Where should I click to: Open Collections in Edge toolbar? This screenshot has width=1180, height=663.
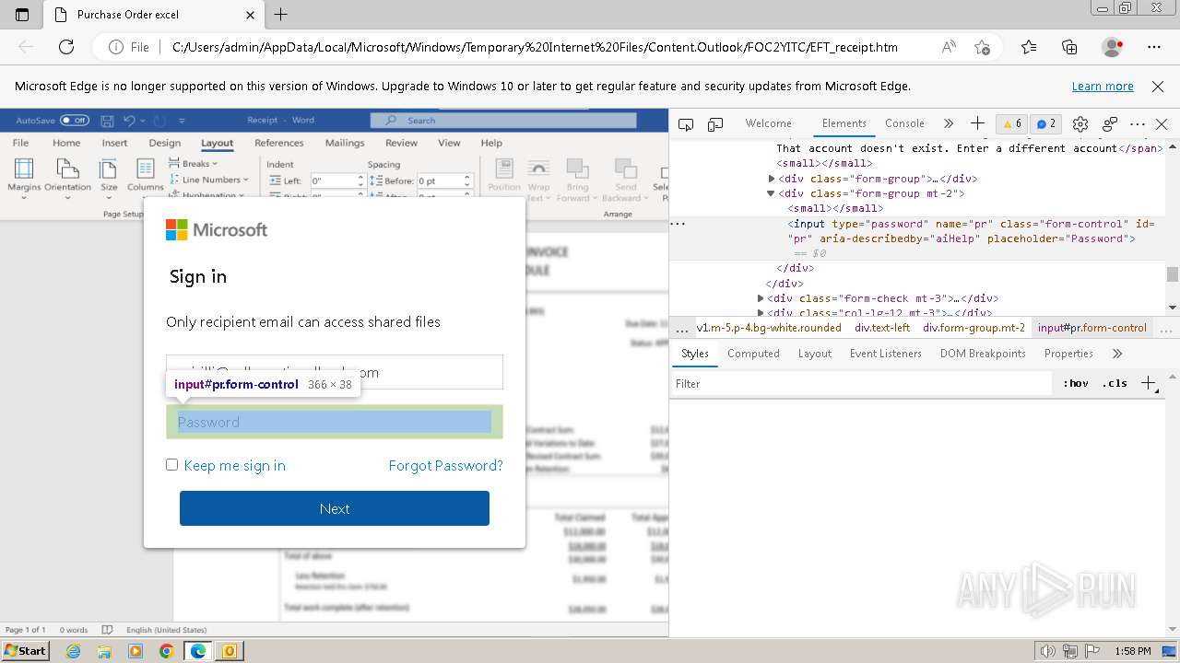(x=1069, y=47)
